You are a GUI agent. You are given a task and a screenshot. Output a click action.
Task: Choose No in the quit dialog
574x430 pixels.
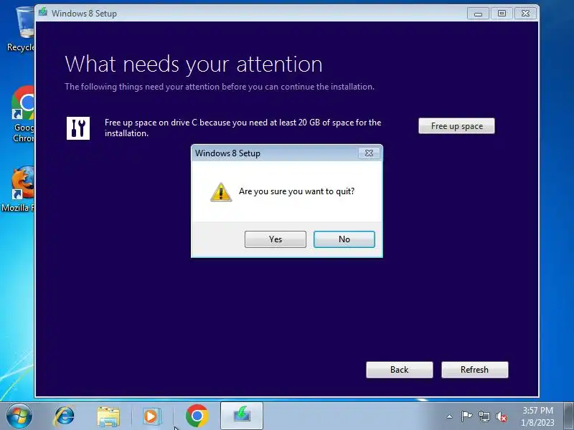click(x=344, y=239)
